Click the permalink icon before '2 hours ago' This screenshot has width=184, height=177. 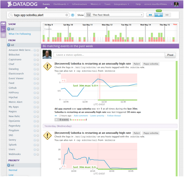click(x=56, y=116)
